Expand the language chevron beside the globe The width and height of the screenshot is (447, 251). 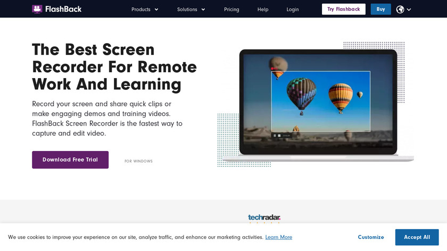tap(409, 10)
